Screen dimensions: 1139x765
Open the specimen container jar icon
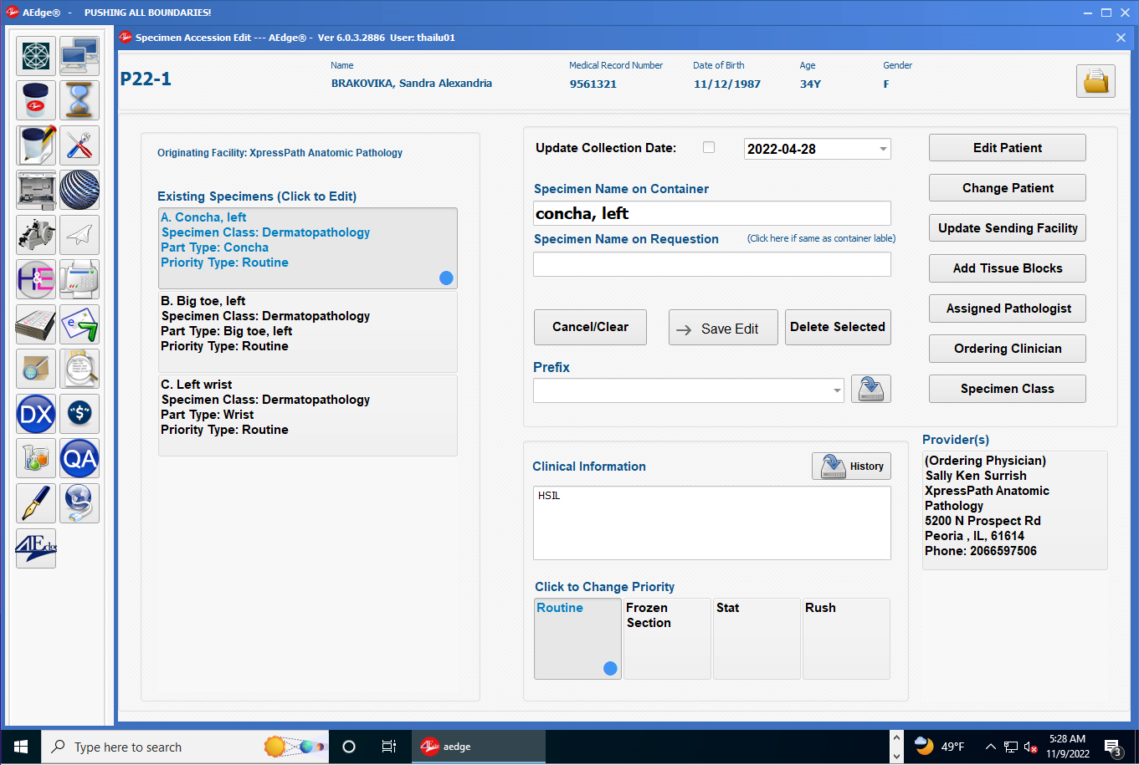pyautogui.click(x=36, y=100)
